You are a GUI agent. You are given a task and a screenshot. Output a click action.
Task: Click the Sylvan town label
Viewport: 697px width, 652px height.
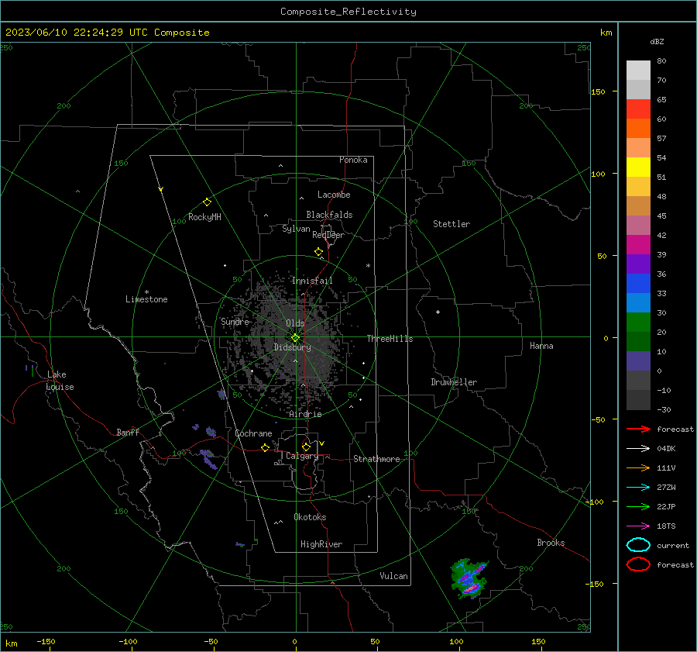tap(296, 229)
